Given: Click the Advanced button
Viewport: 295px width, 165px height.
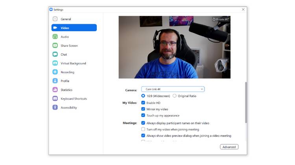Looking at the screenshot, I should pyautogui.click(x=229, y=147).
